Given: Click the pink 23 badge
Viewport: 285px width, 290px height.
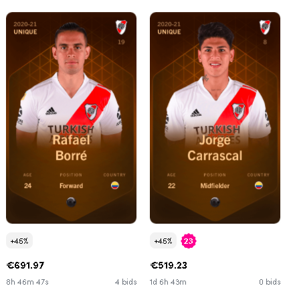Looking at the screenshot, I should click(x=189, y=241).
